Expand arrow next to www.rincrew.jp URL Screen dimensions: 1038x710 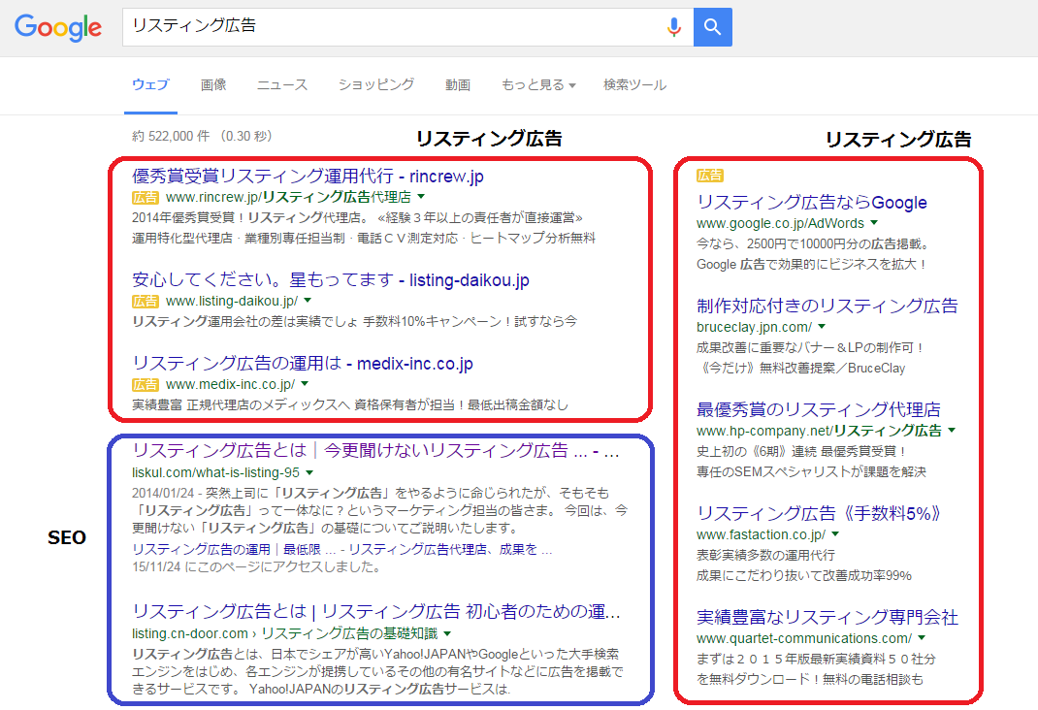421,197
